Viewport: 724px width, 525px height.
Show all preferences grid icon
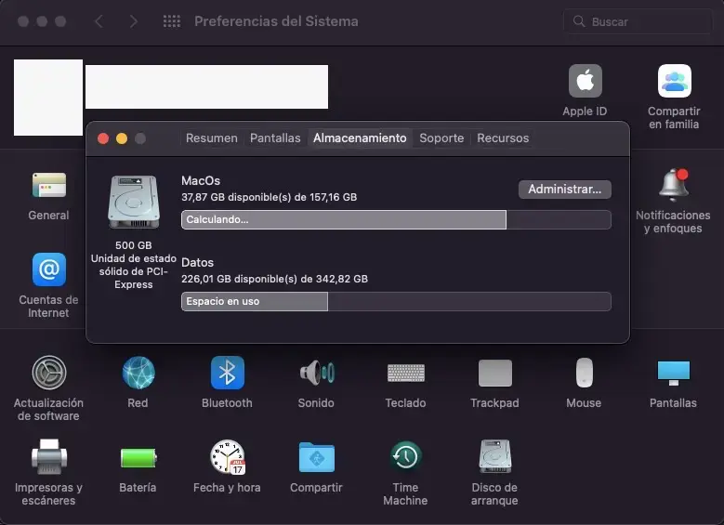[x=172, y=21]
